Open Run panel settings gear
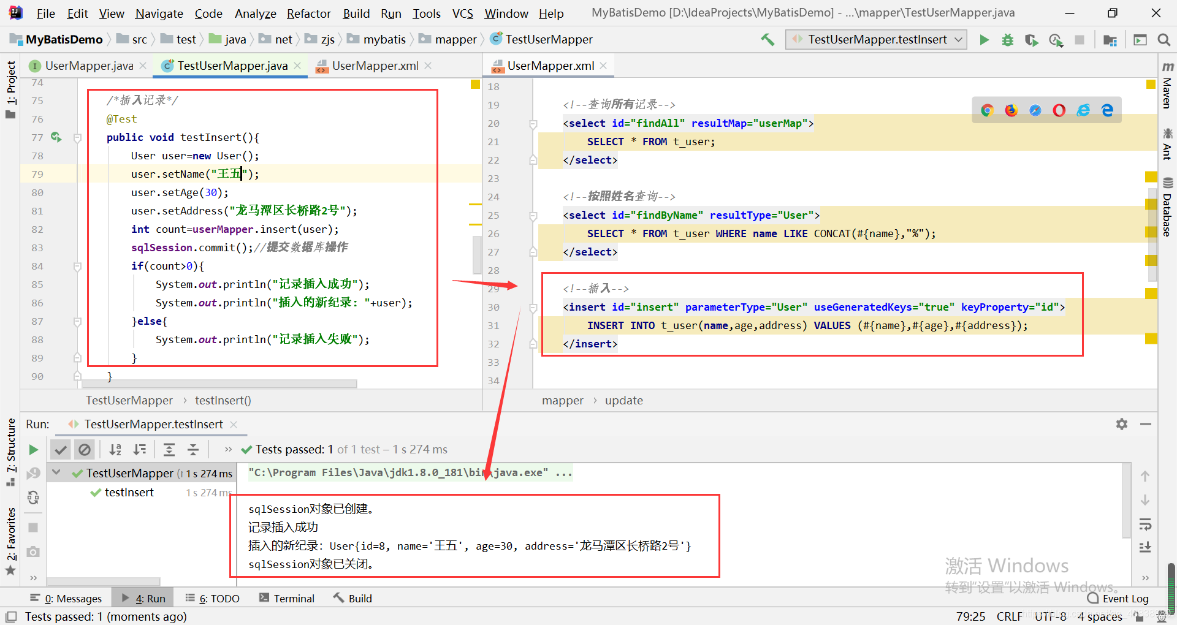 1122,424
